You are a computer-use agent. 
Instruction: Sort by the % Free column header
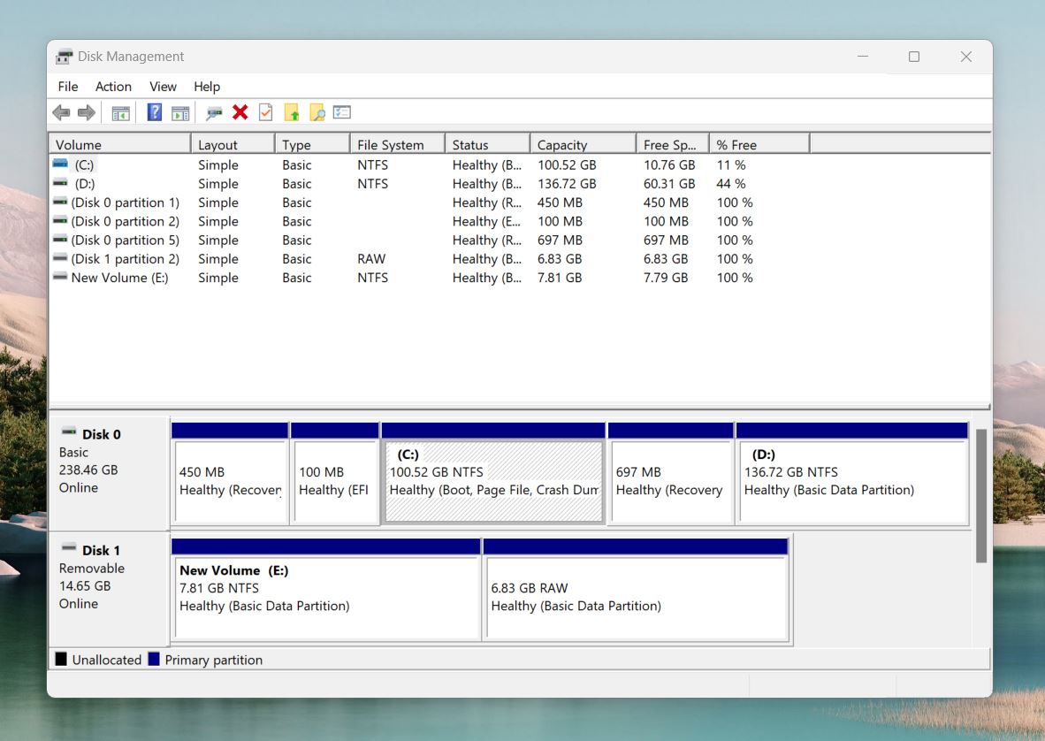(759, 145)
